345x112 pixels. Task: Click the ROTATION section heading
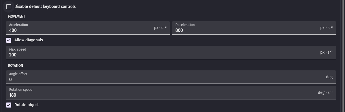tap(15, 66)
